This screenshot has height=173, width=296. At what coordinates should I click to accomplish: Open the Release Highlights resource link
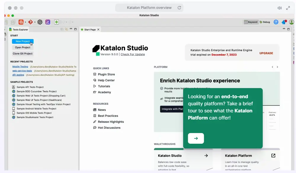pos(108,122)
